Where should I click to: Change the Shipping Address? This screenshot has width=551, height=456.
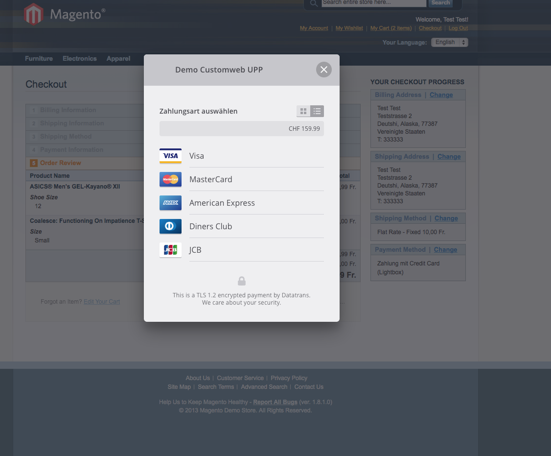point(449,157)
